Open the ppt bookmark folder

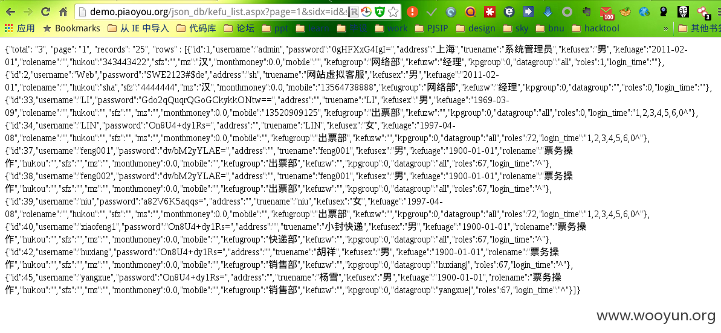pyautogui.click(x=275, y=28)
